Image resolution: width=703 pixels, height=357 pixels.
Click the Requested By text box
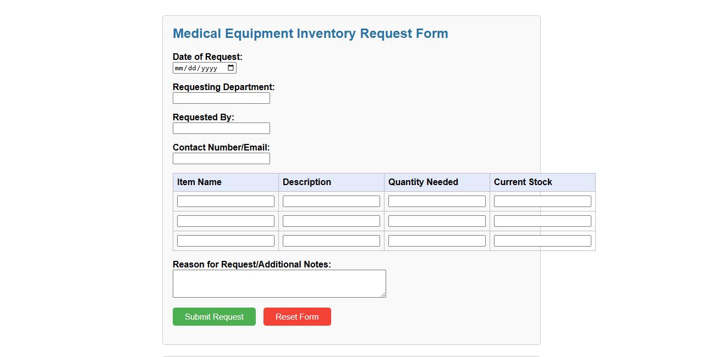pos(221,128)
